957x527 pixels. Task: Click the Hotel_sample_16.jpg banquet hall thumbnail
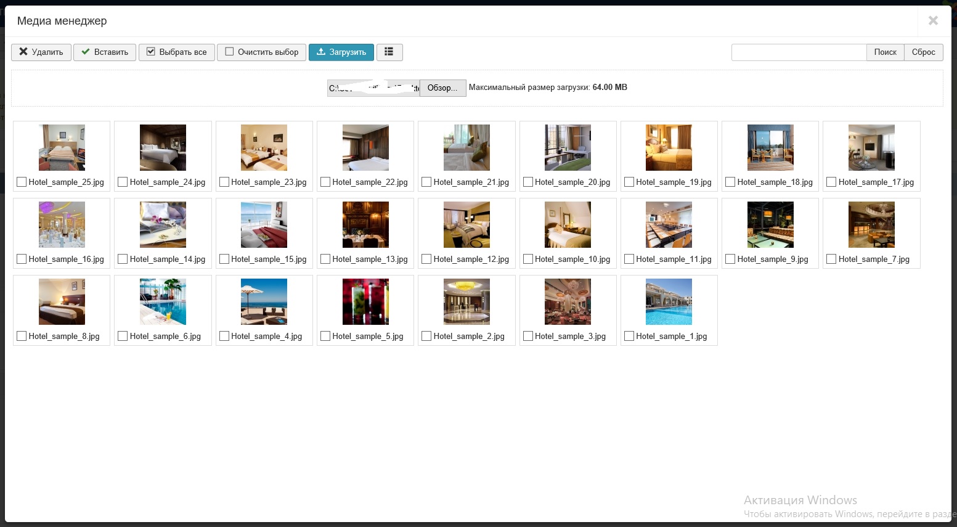pyautogui.click(x=62, y=224)
